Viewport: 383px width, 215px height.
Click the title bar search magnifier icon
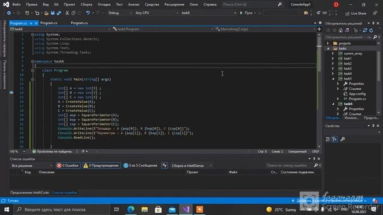click(279, 4)
